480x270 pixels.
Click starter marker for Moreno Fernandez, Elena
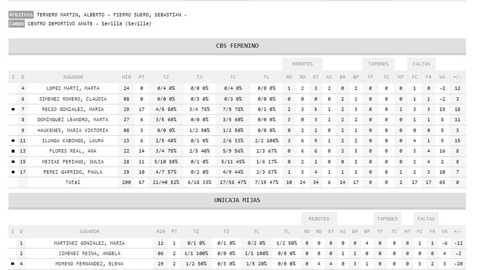(x=13, y=264)
